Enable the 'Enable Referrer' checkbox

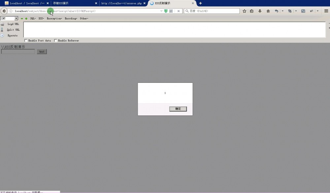pos(55,41)
